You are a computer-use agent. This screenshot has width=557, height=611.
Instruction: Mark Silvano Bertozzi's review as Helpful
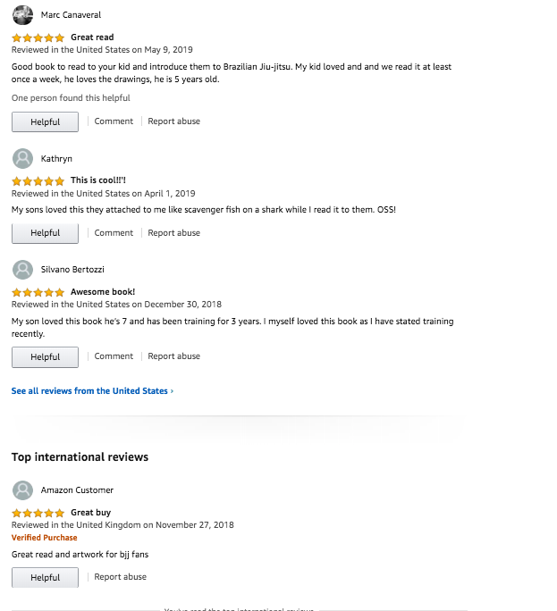coord(45,357)
